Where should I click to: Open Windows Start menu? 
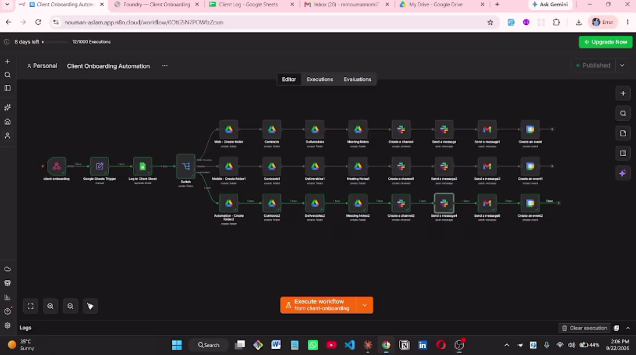(177, 345)
